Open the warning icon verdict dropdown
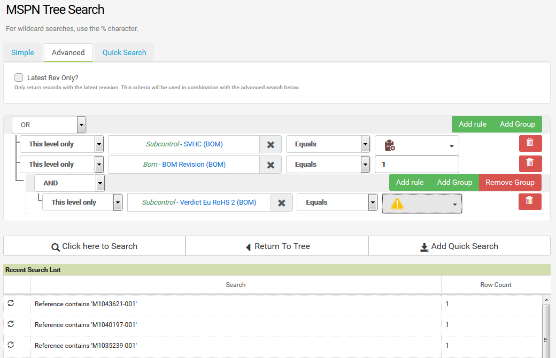The width and height of the screenshot is (556, 358). [422, 204]
